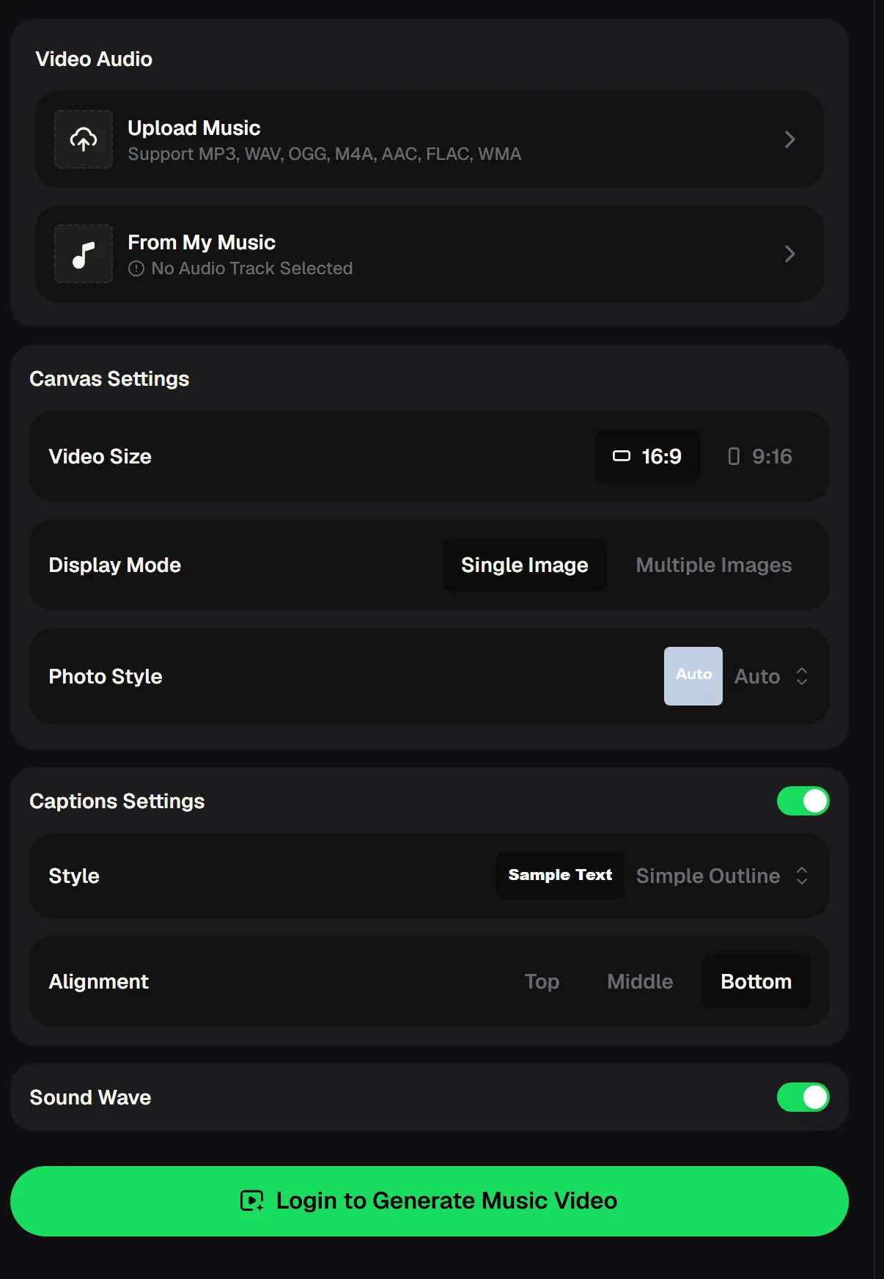
Task: Toggle Captions Settings switch
Action: [x=803, y=801]
